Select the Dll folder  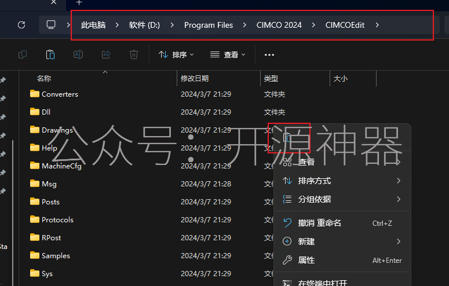pos(46,112)
